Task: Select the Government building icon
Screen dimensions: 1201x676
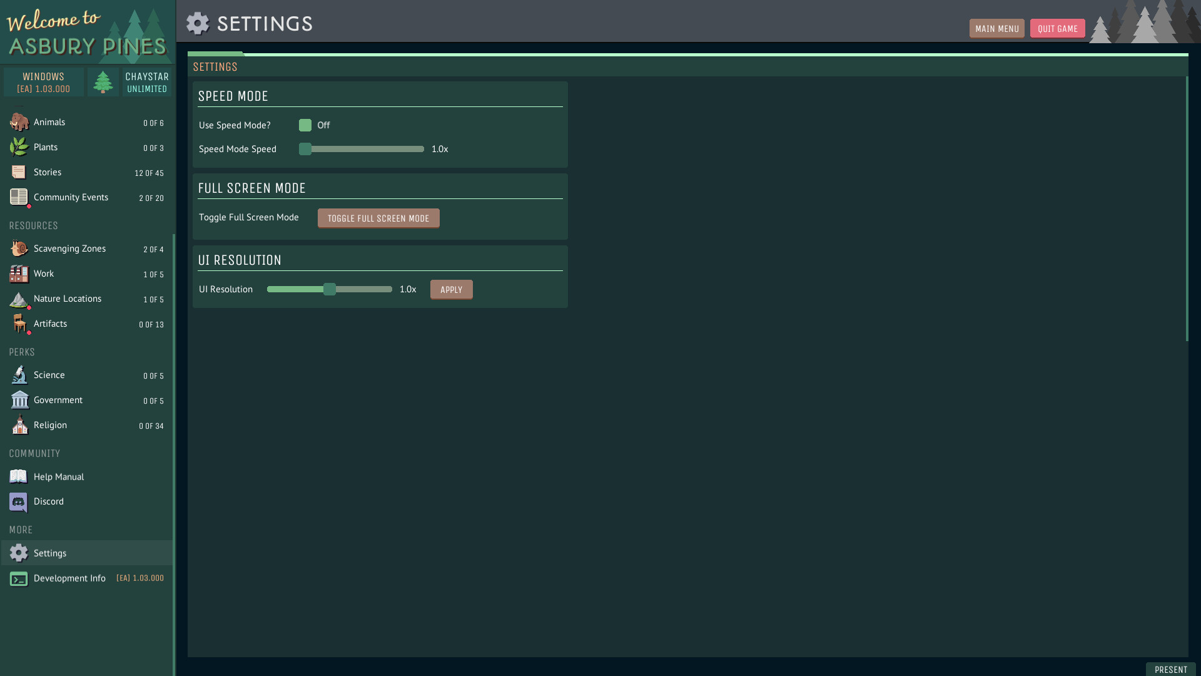Action: [19, 400]
